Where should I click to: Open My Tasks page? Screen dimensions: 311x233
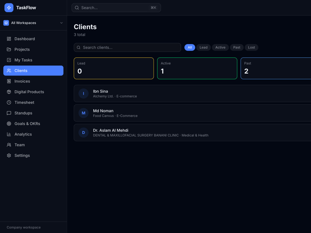coord(33,60)
